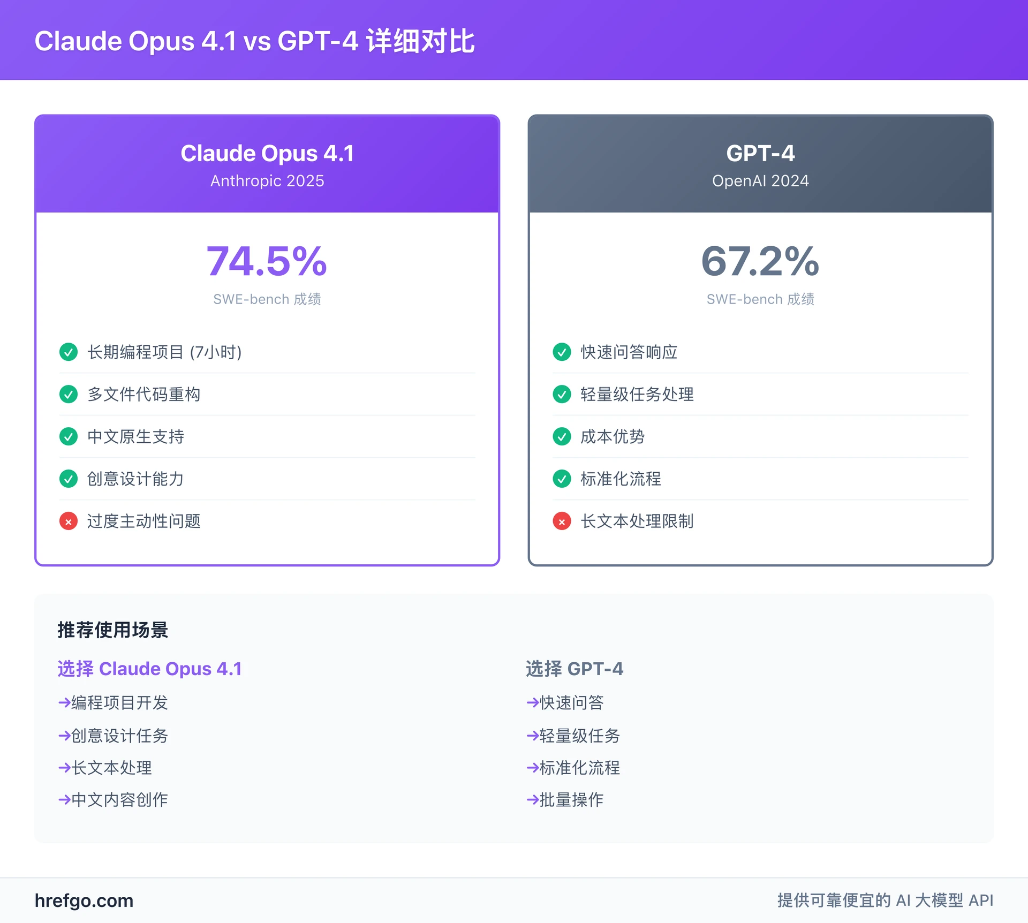This screenshot has height=923, width=1028.
Task: Click the 选择 Claude Opus 4.1 heading
Action: [149, 669]
